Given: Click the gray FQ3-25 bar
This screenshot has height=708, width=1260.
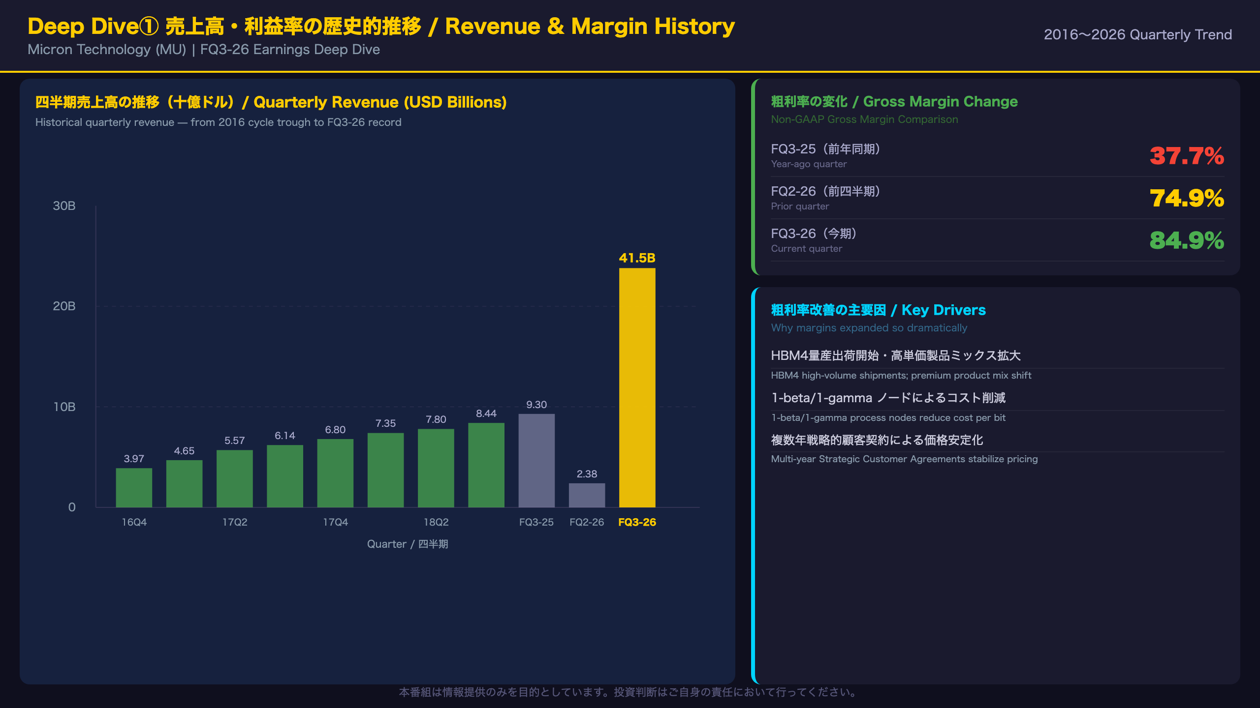Looking at the screenshot, I should (x=536, y=460).
